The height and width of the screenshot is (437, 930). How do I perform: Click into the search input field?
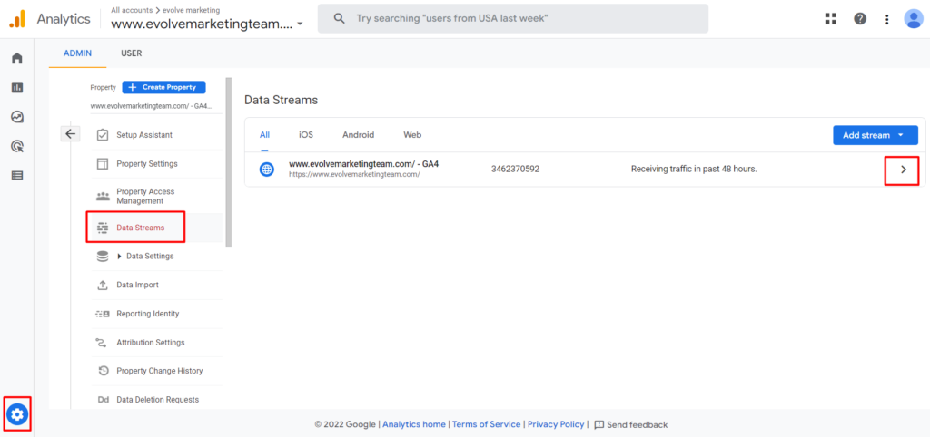point(513,19)
